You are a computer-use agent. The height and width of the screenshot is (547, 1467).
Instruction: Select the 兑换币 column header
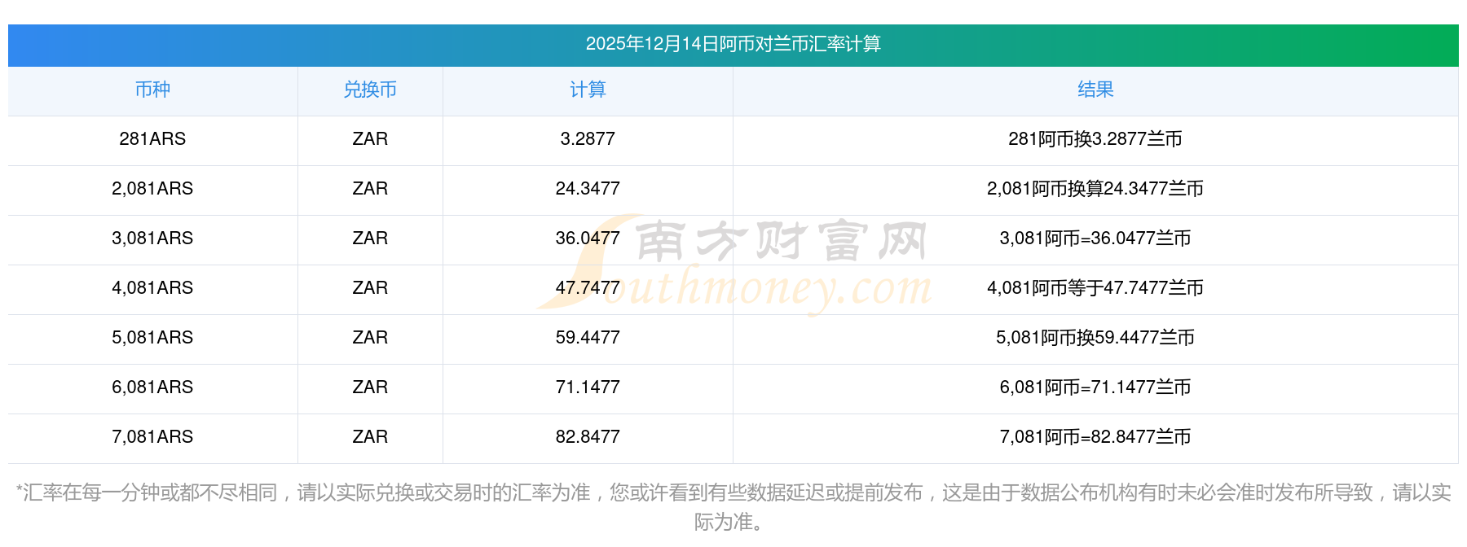pyautogui.click(x=370, y=90)
